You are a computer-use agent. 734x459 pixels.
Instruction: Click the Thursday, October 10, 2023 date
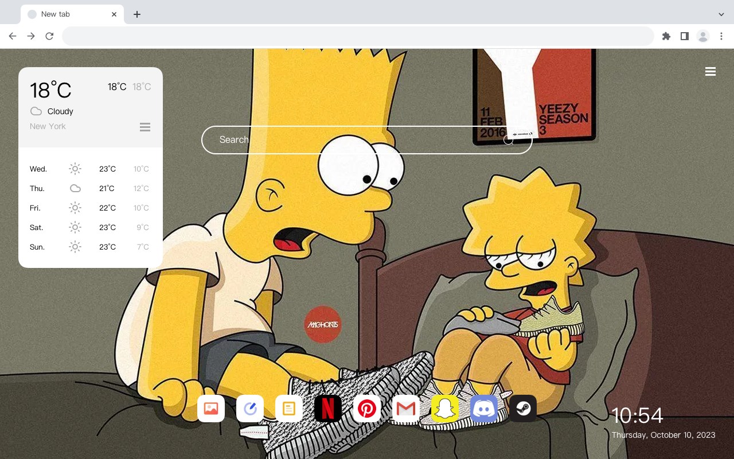pyautogui.click(x=663, y=435)
